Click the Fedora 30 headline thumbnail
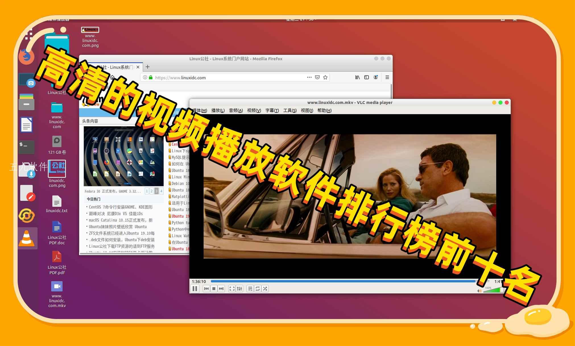This screenshot has height=346, width=575. click(x=123, y=156)
